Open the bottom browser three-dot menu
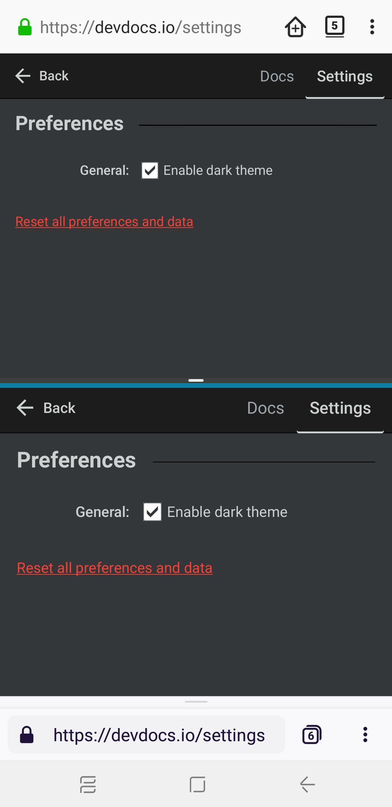Screen dimensions: 392x807 point(365,735)
